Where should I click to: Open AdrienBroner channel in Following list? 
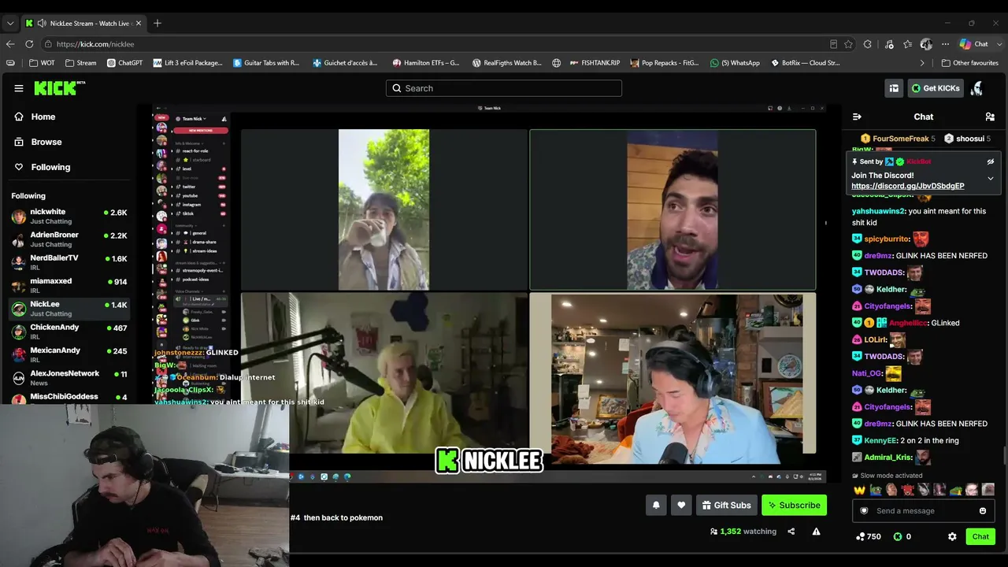point(69,239)
